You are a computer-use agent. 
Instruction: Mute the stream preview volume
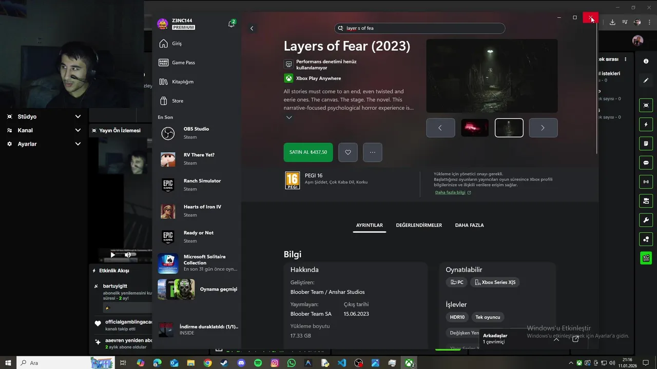click(128, 255)
